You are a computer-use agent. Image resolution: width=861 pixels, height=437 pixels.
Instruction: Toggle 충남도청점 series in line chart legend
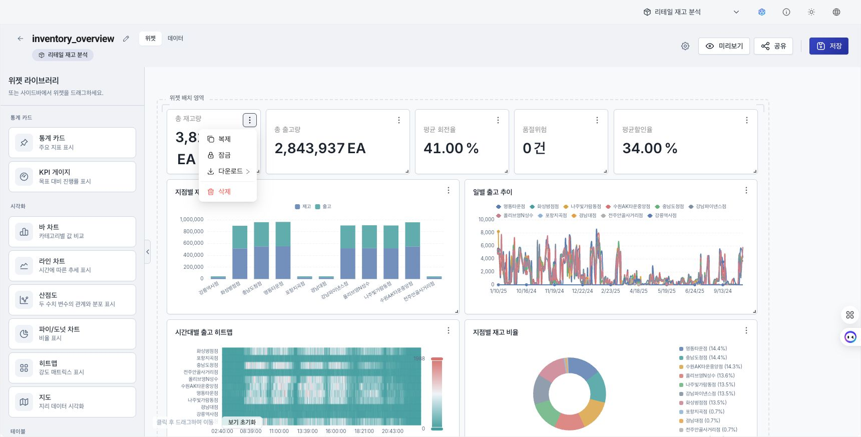[669, 207]
